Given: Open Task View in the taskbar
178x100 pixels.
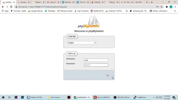Looking at the screenshot, I should (x=9, y=97).
